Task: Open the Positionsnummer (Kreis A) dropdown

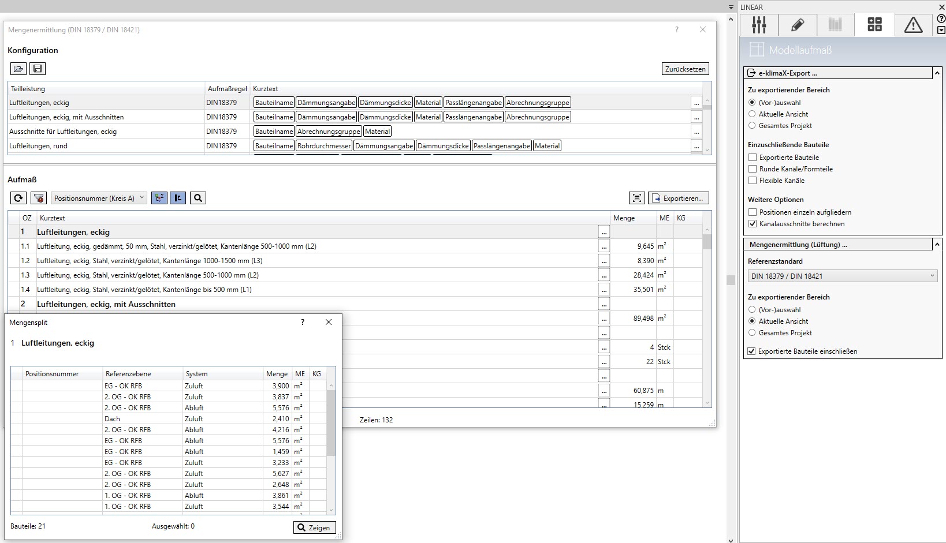Action: (x=99, y=198)
